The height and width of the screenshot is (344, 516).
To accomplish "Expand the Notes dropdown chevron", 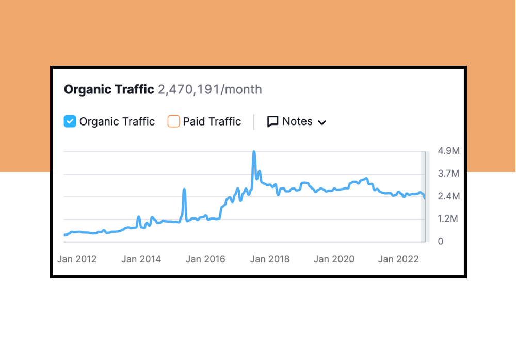I will (x=322, y=122).
